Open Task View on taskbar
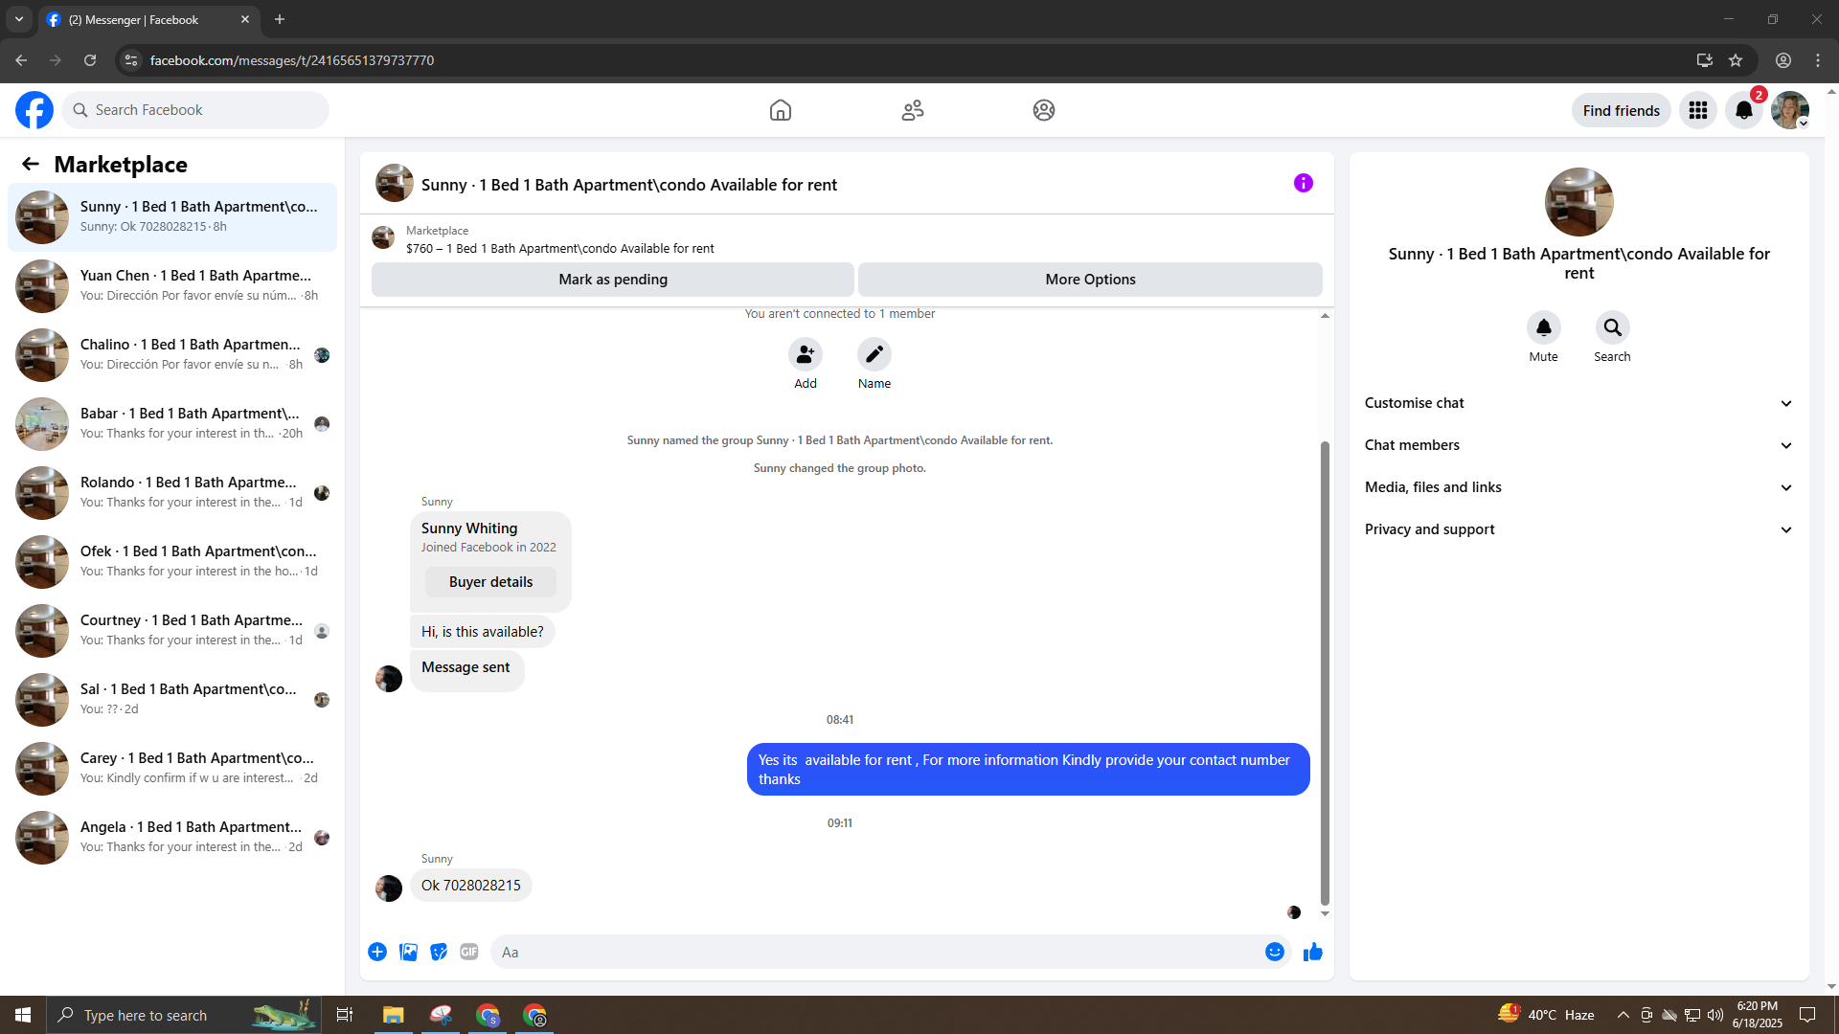Viewport: 1839px width, 1034px height. (x=345, y=1015)
